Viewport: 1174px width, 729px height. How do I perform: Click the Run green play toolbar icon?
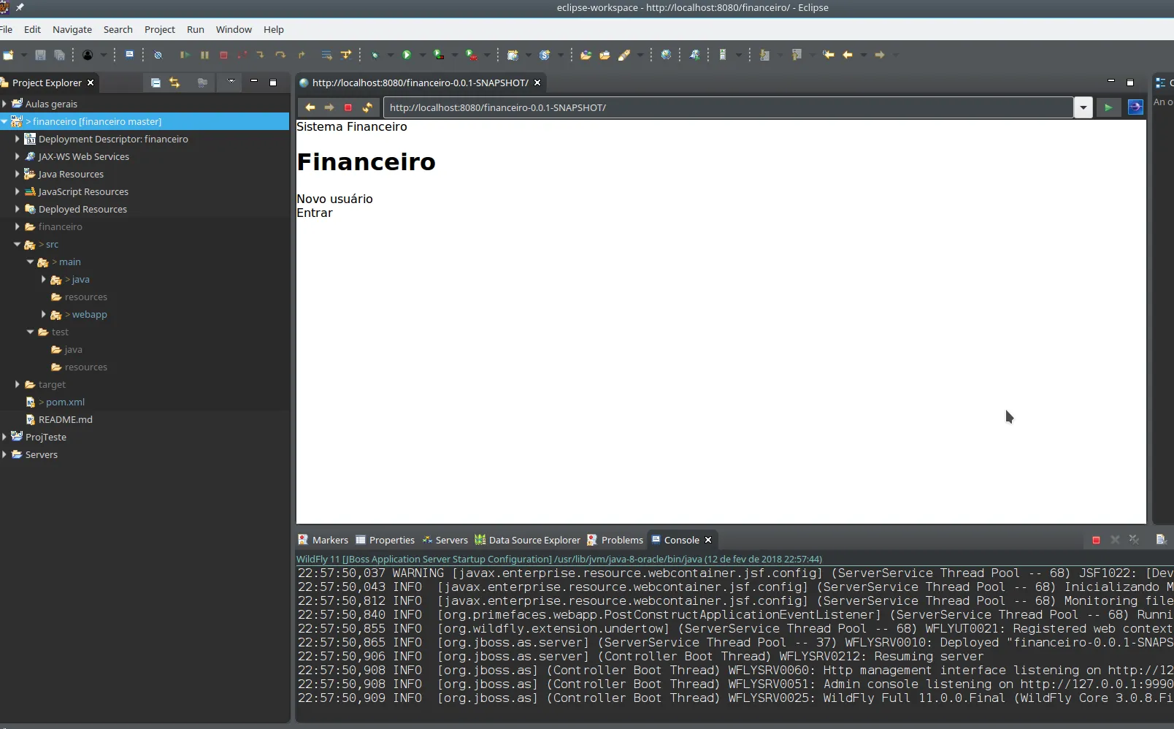(407, 55)
